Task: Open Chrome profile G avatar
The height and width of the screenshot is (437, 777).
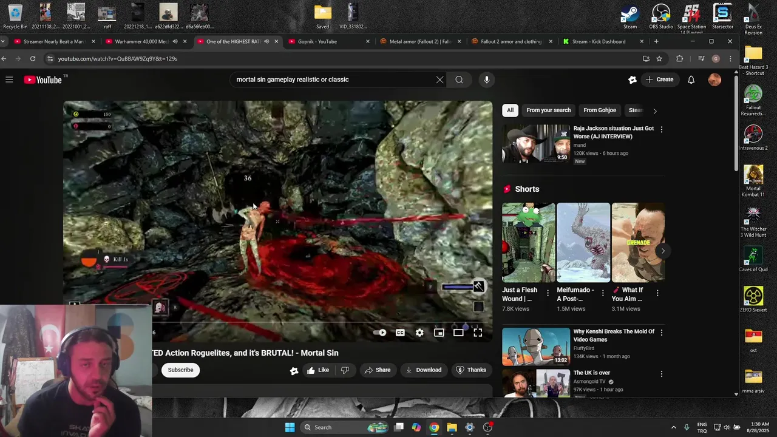Action: tap(716, 59)
